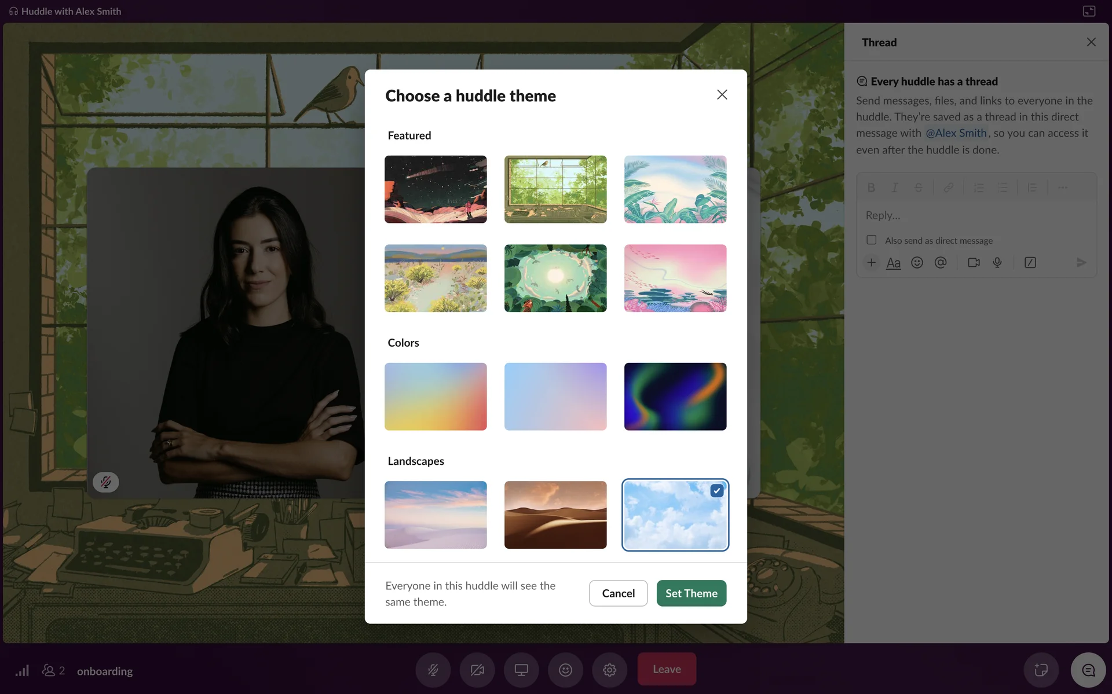Open the @Alex Smith mention link

click(x=956, y=133)
